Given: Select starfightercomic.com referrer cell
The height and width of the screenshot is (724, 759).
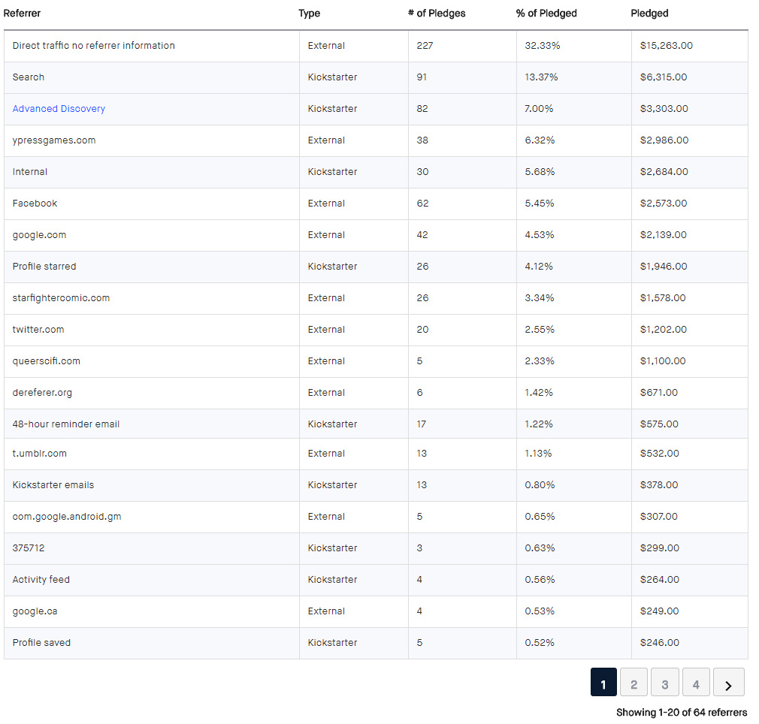Looking at the screenshot, I should tap(152, 298).
